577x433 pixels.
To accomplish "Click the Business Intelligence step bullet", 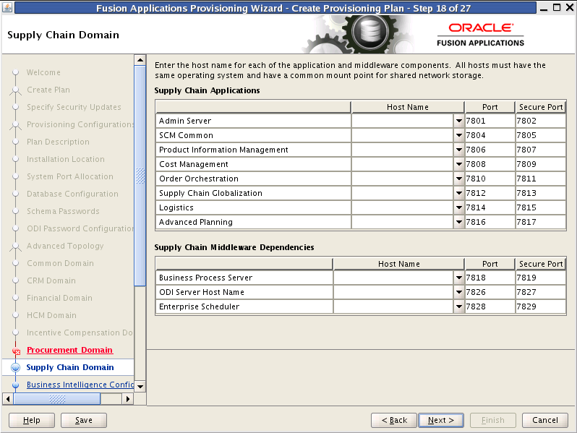I will (15, 385).
